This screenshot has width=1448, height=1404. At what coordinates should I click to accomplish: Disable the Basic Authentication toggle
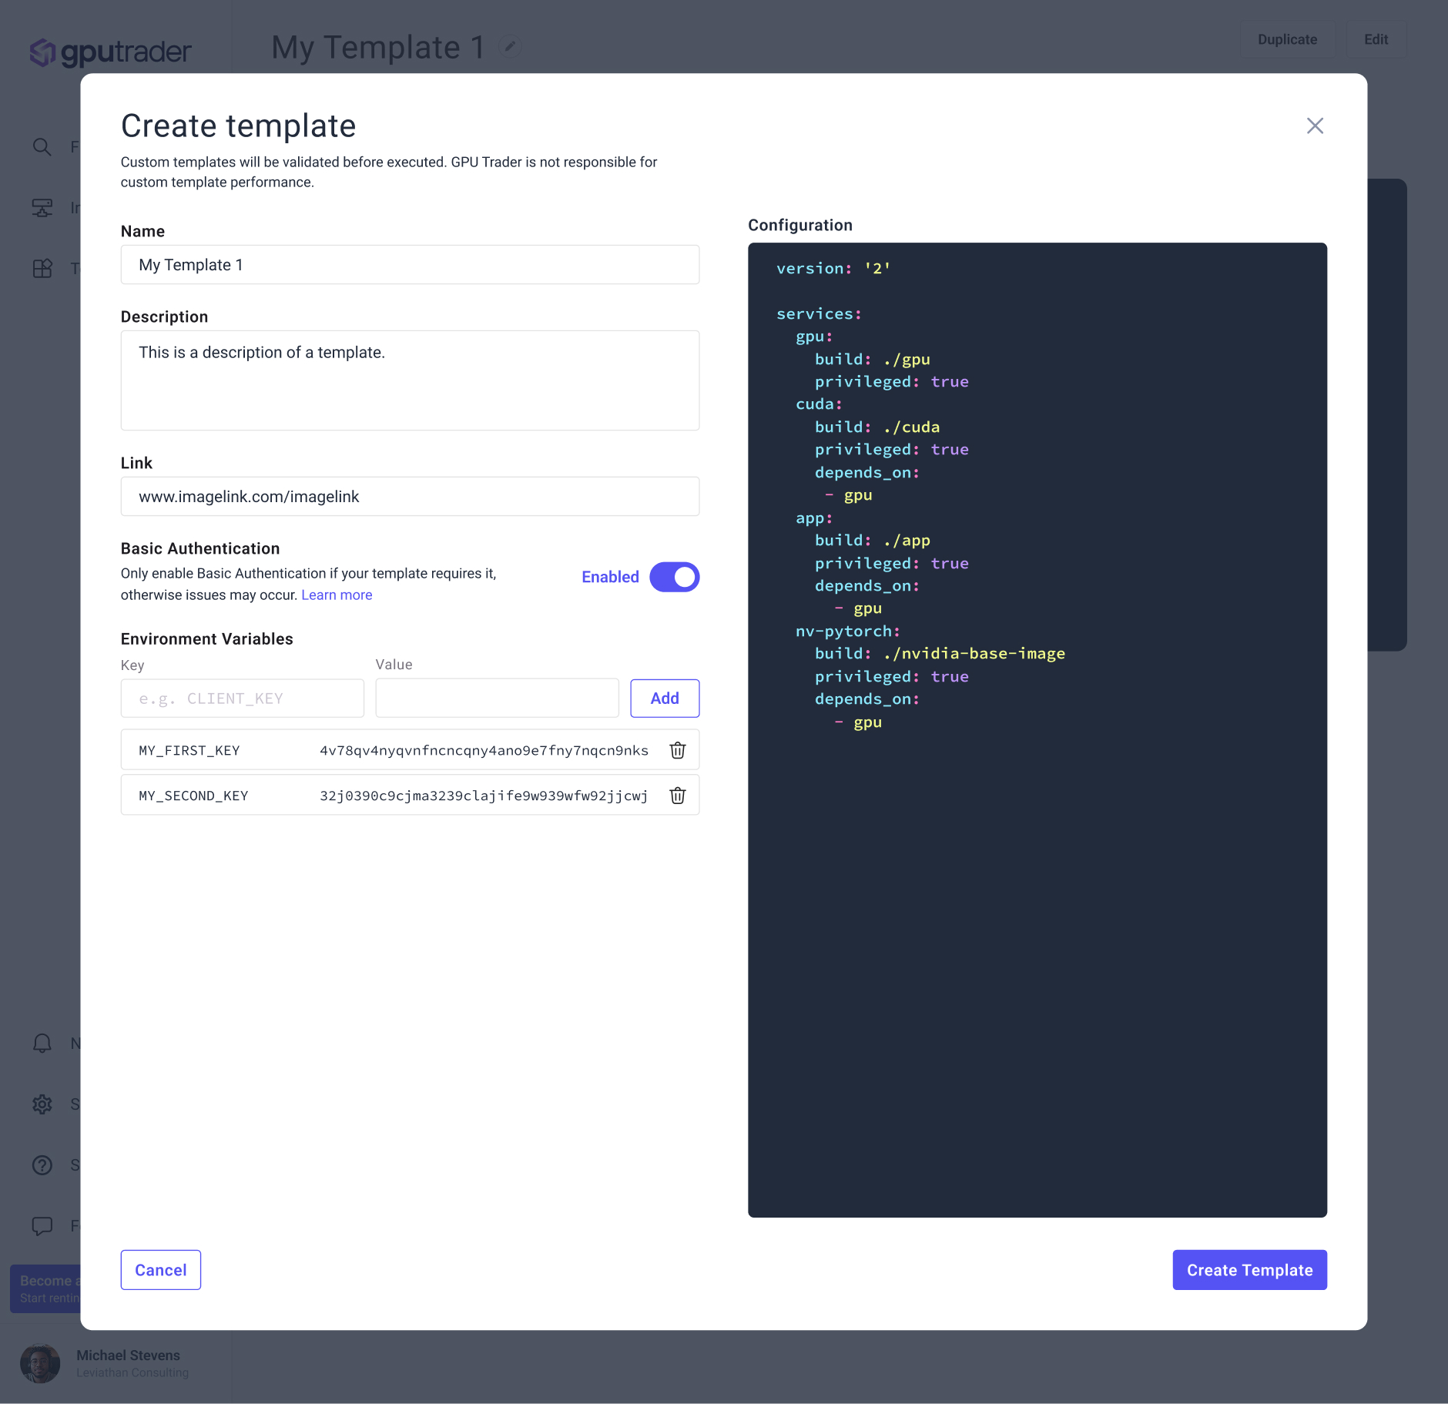tap(674, 577)
